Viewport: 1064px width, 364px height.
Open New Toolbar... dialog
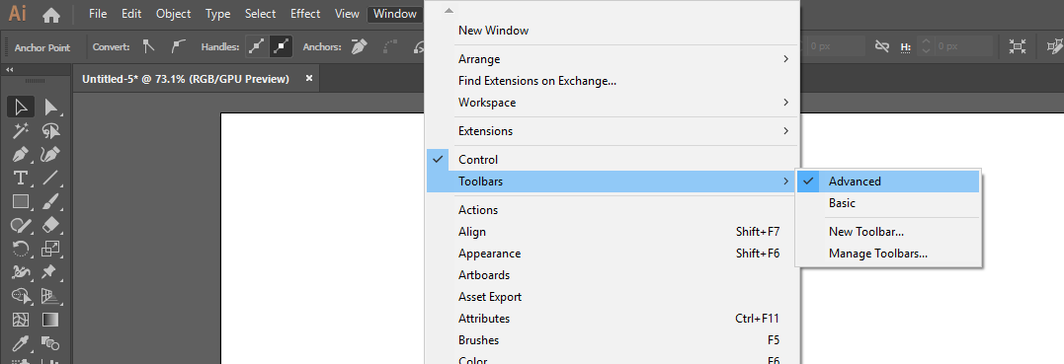point(888,232)
